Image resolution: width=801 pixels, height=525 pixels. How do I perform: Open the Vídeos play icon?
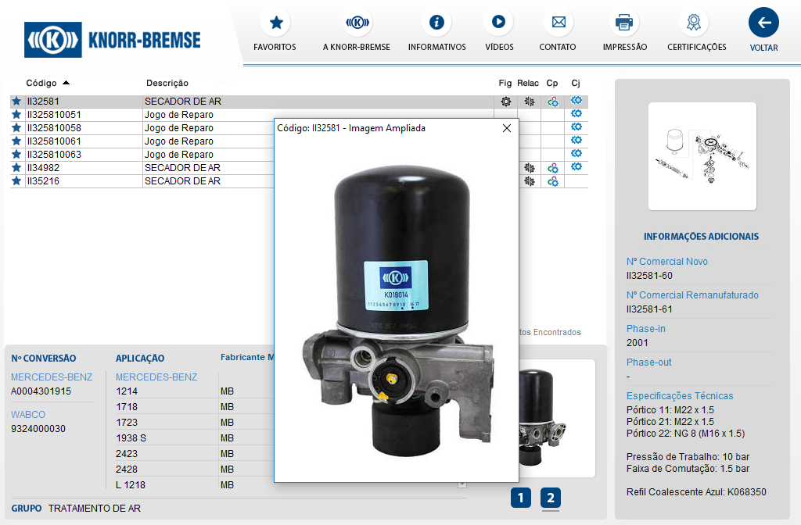click(498, 23)
